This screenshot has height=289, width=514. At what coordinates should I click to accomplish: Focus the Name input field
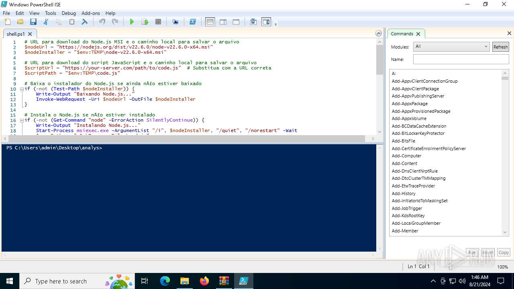click(461, 59)
